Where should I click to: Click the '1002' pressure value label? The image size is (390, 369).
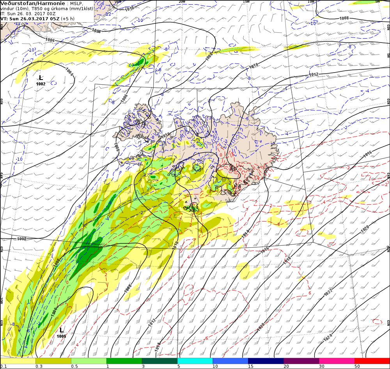[x=41, y=84]
